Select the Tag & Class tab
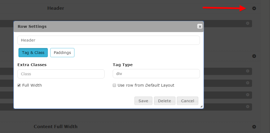The width and height of the screenshot is (270, 133). [x=33, y=53]
